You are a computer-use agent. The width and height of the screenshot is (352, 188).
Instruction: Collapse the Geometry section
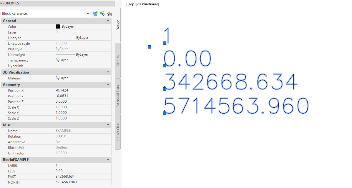(x=108, y=85)
